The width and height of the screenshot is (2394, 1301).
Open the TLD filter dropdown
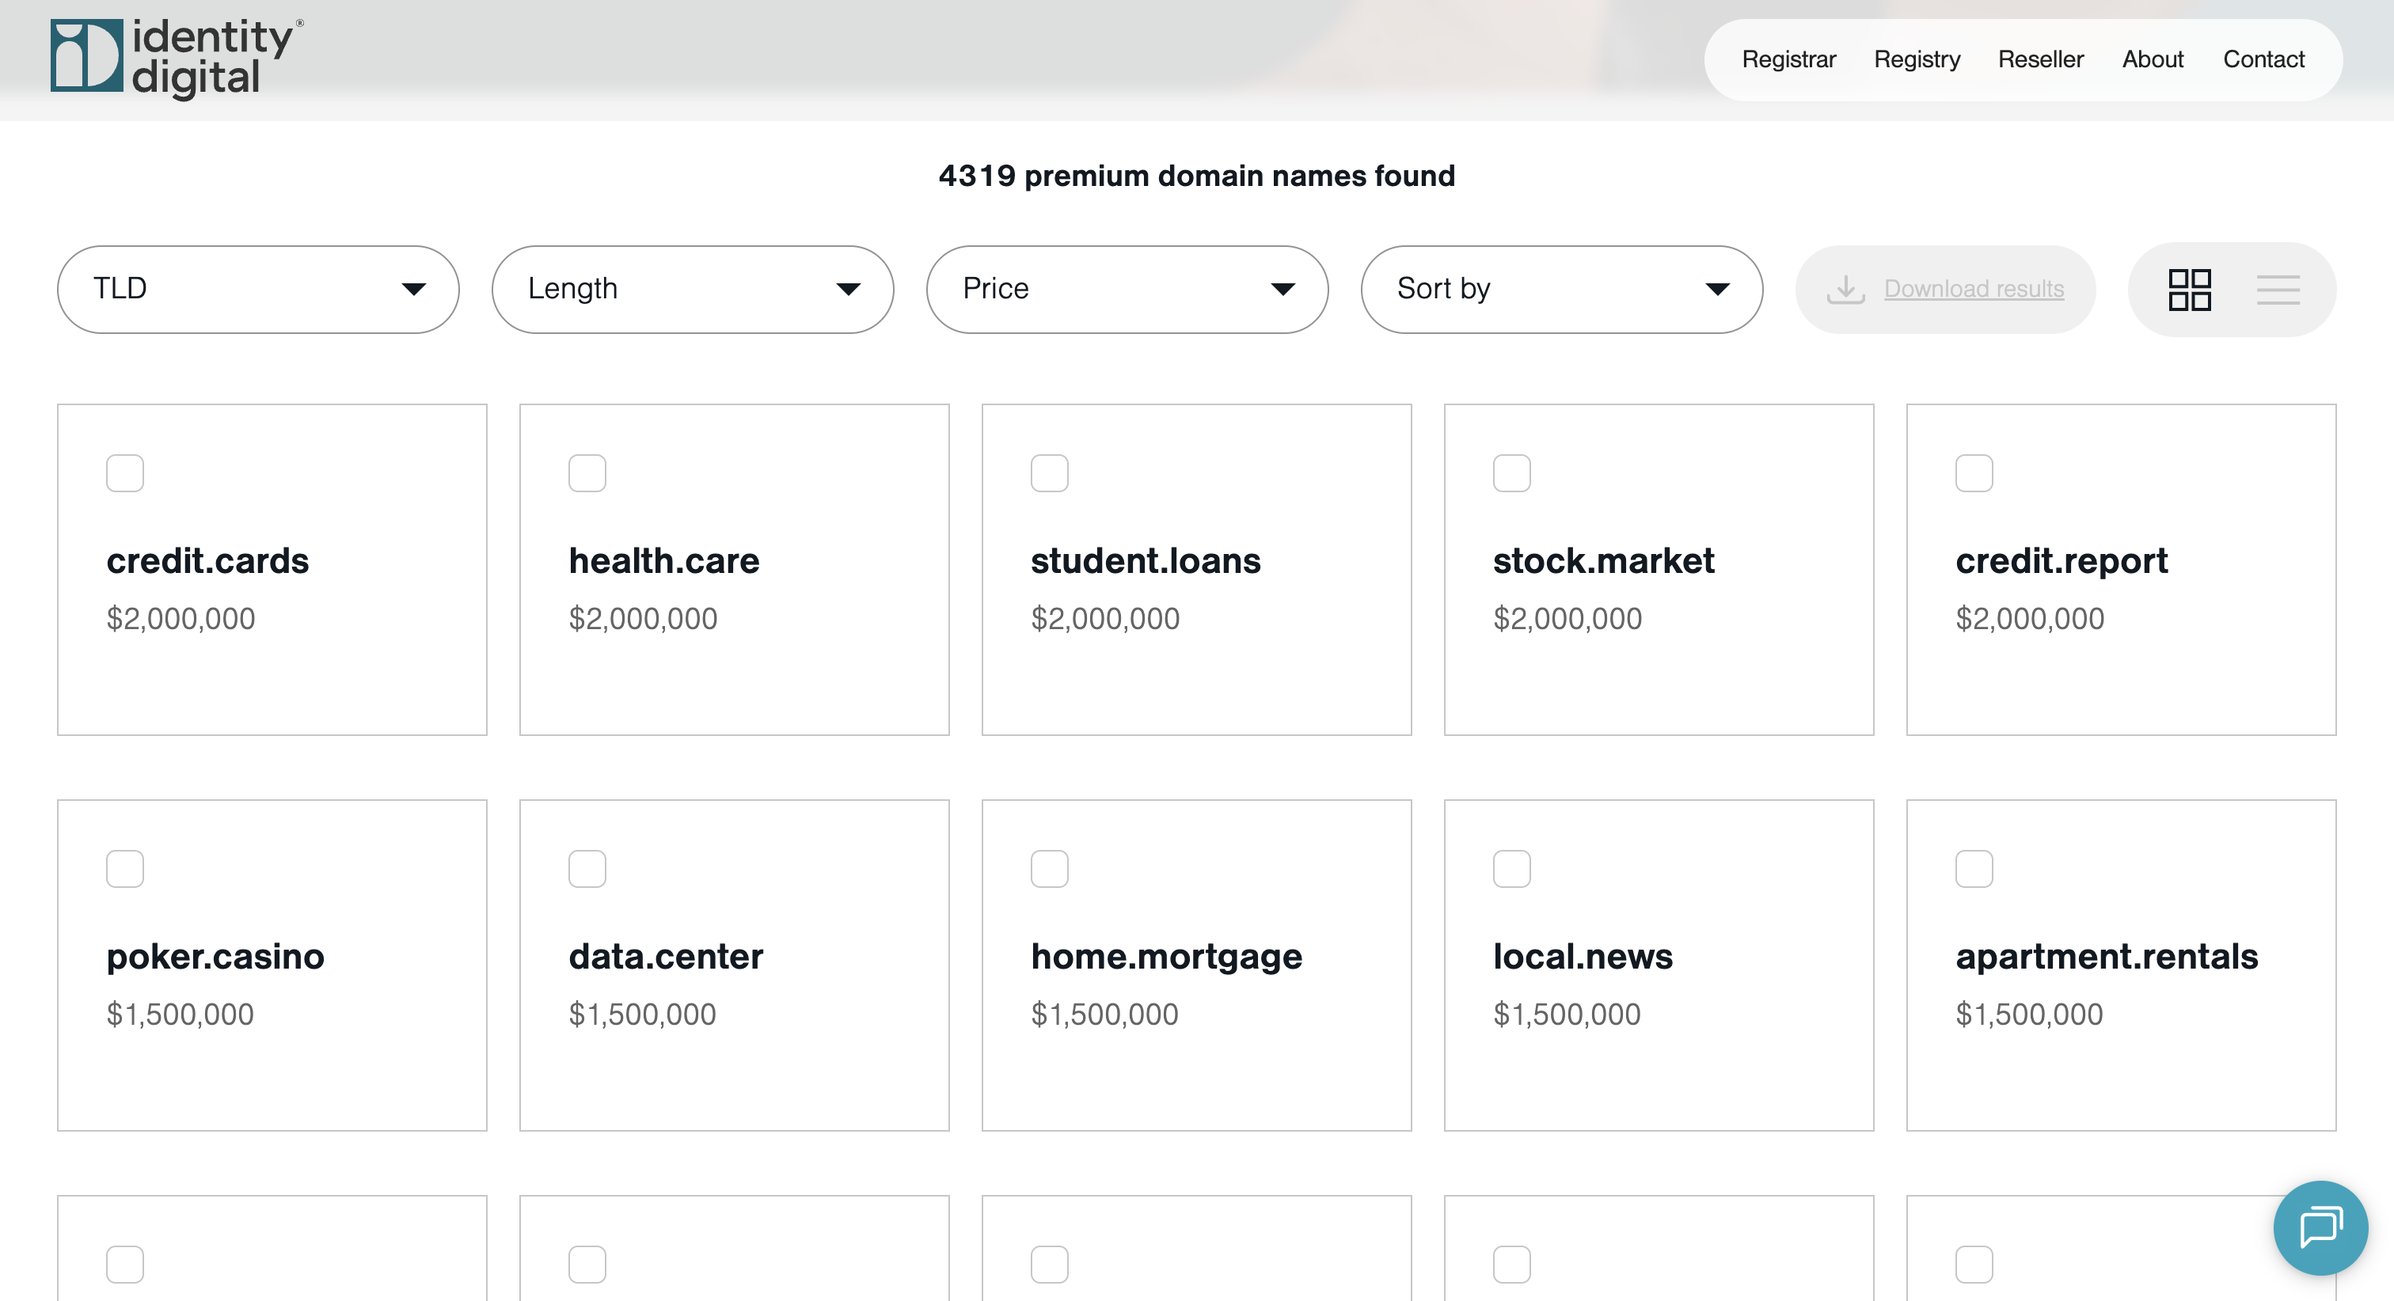pos(257,289)
